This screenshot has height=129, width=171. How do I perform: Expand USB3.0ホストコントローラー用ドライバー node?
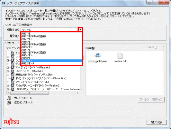(8, 89)
